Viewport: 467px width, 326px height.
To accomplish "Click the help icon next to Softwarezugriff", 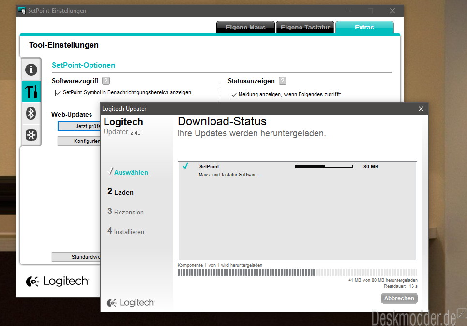I will 106,81.
